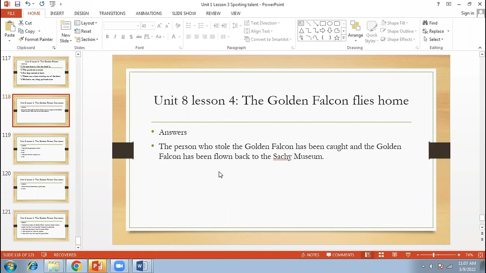Toggle center text alignment

pos(197,37)
